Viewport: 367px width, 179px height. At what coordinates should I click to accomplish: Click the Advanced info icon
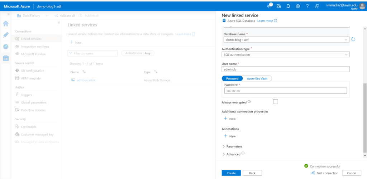[243, 153]
